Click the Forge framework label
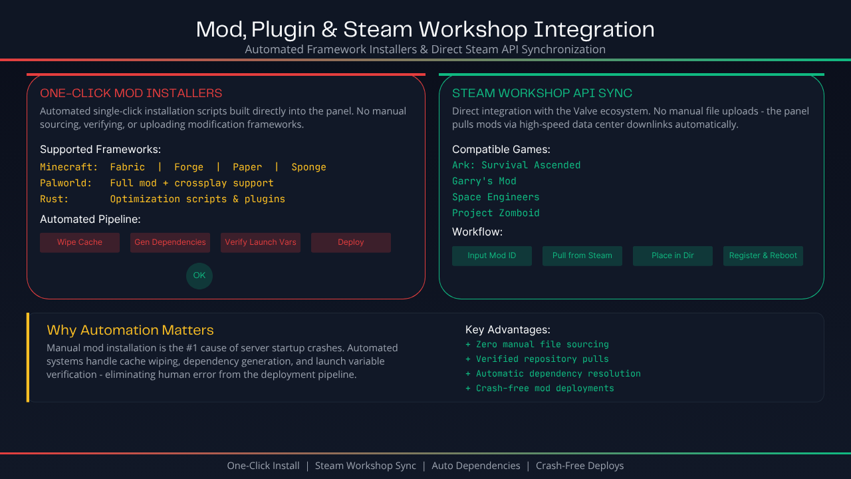 [189, 167]
